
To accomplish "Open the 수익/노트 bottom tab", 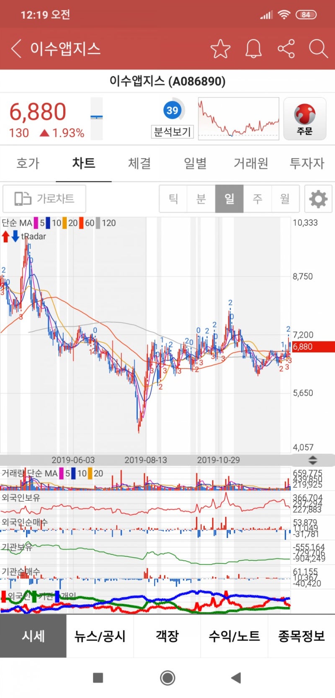I will tap(234, 636).
